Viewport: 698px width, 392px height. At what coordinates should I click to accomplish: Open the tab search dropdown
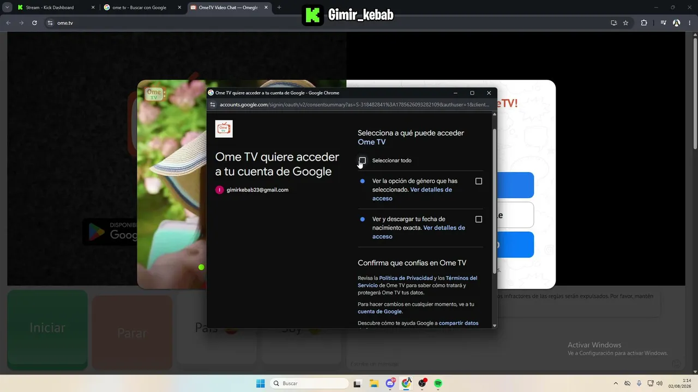7,8
